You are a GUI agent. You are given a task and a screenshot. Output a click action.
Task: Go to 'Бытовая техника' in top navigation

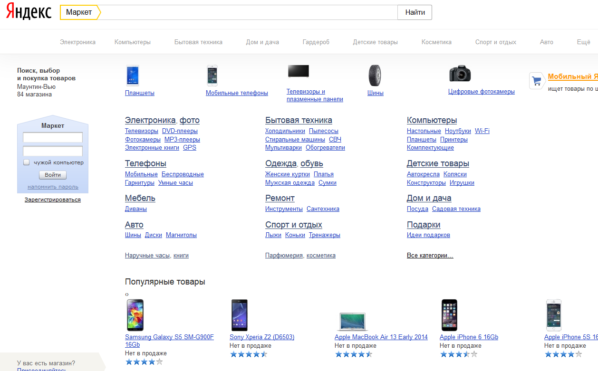(198, 42)
